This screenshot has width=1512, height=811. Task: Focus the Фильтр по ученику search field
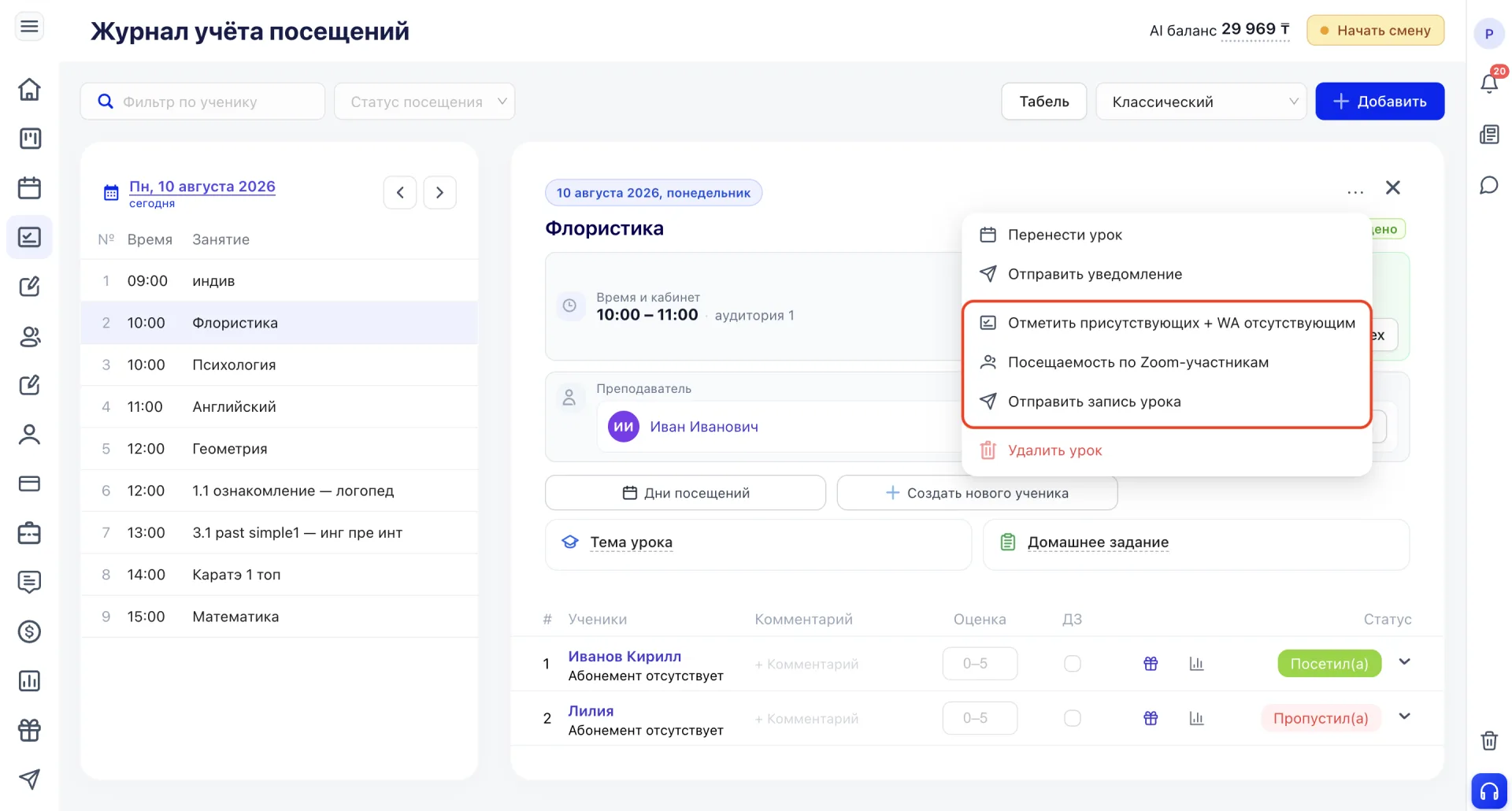pos(202,102)
